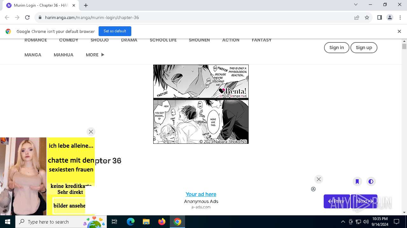Screen dimensions: 407x228
Task: Close the Murim Login tab
Action: click(x=74, y=5)
